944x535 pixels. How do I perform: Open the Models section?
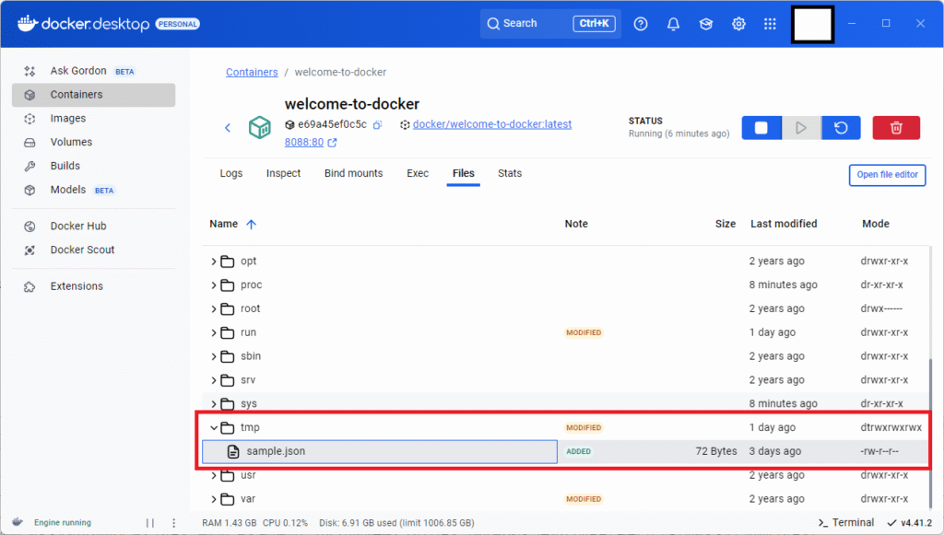coord(93,190)
